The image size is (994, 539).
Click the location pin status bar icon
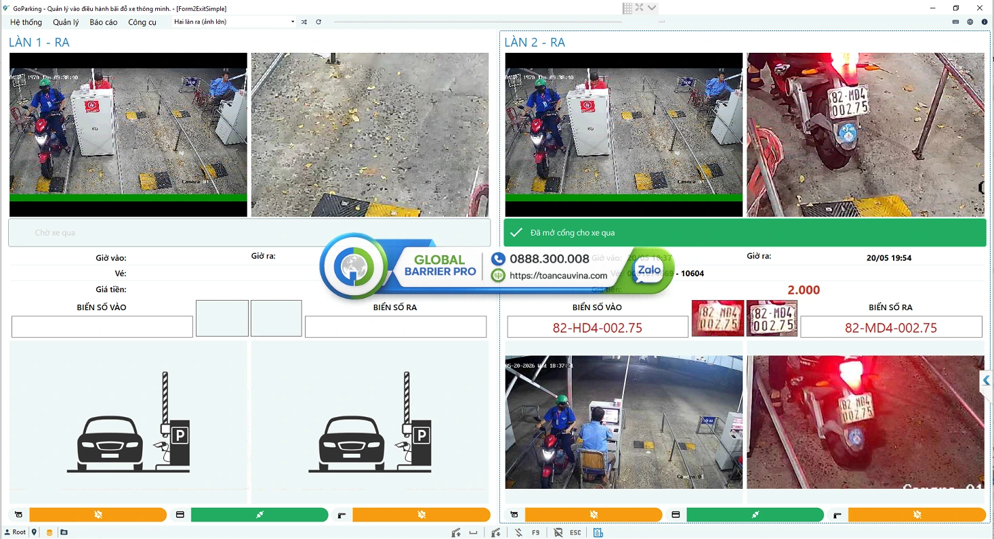[x=35, y=532]
